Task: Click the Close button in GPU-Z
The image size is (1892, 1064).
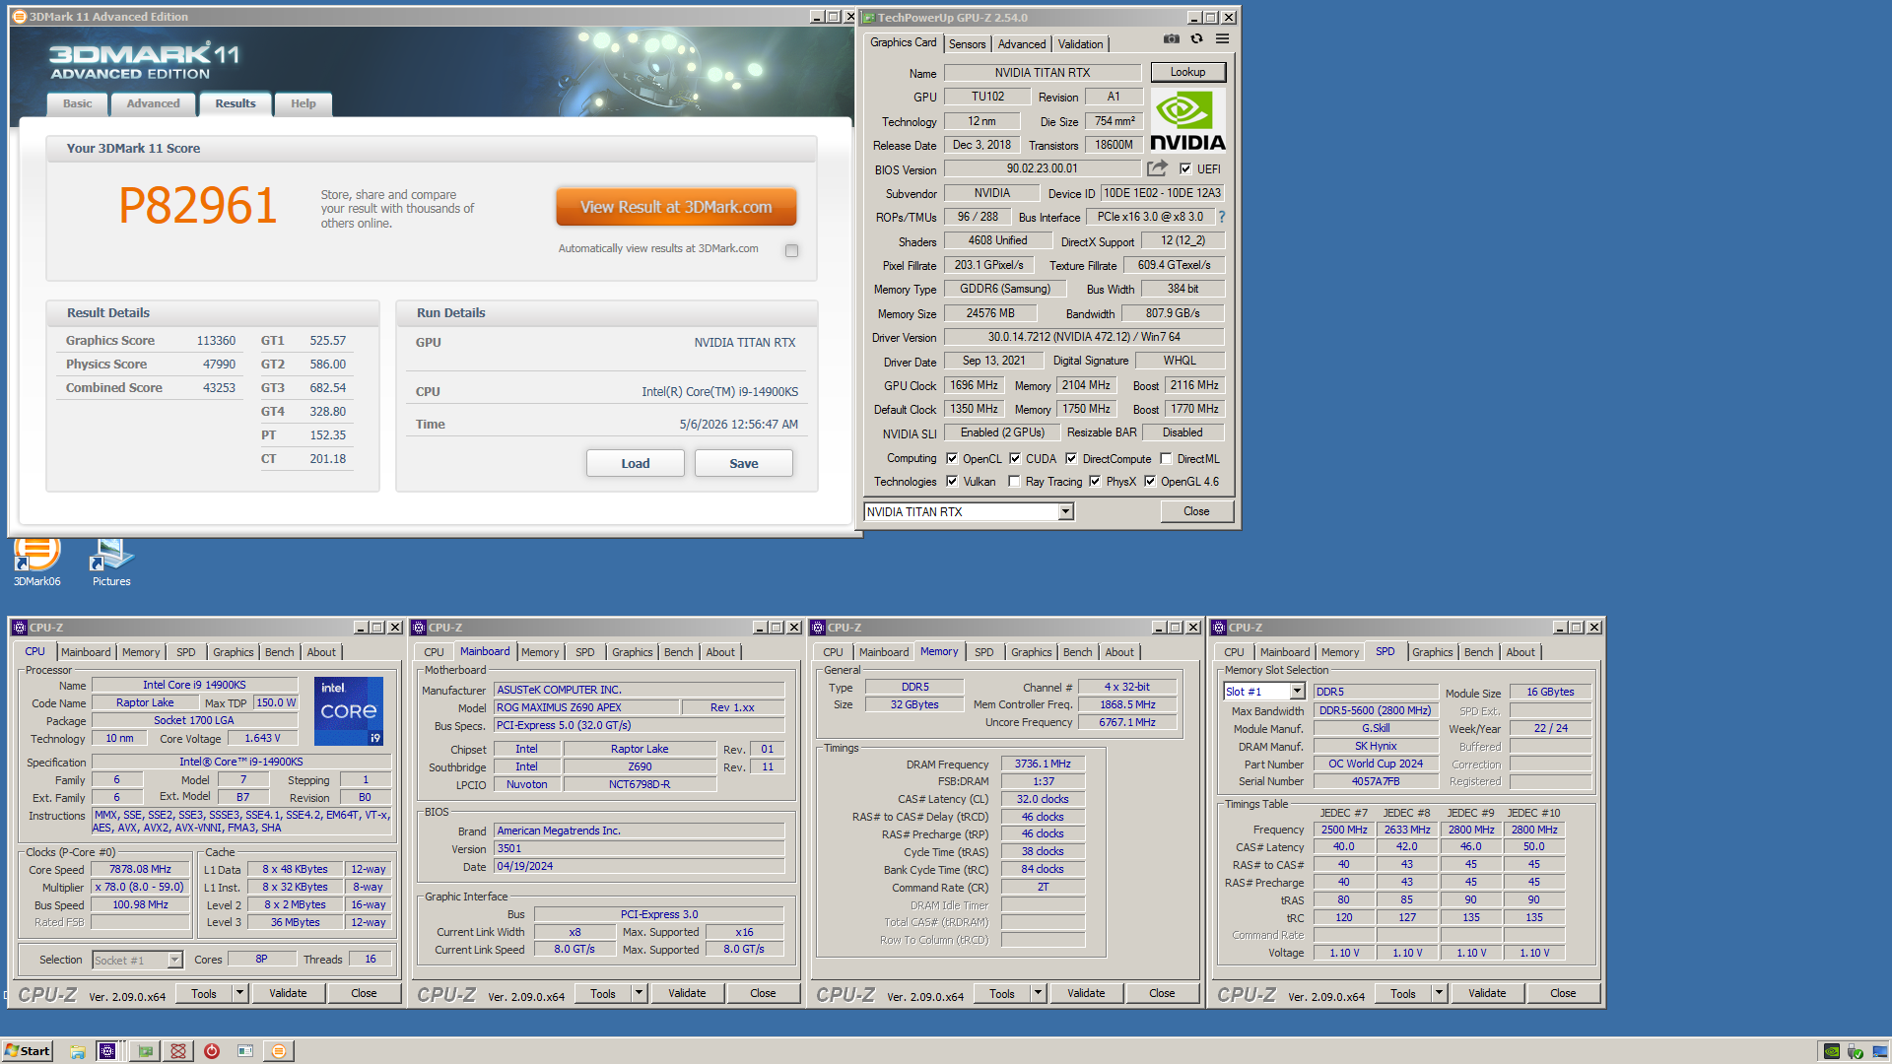Action: 1196,511
